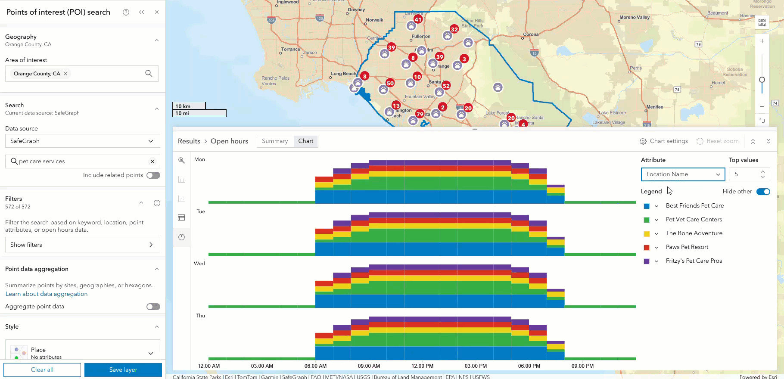
Task: Click the map cluster marker labeled 50
Action: pos(390,83)
